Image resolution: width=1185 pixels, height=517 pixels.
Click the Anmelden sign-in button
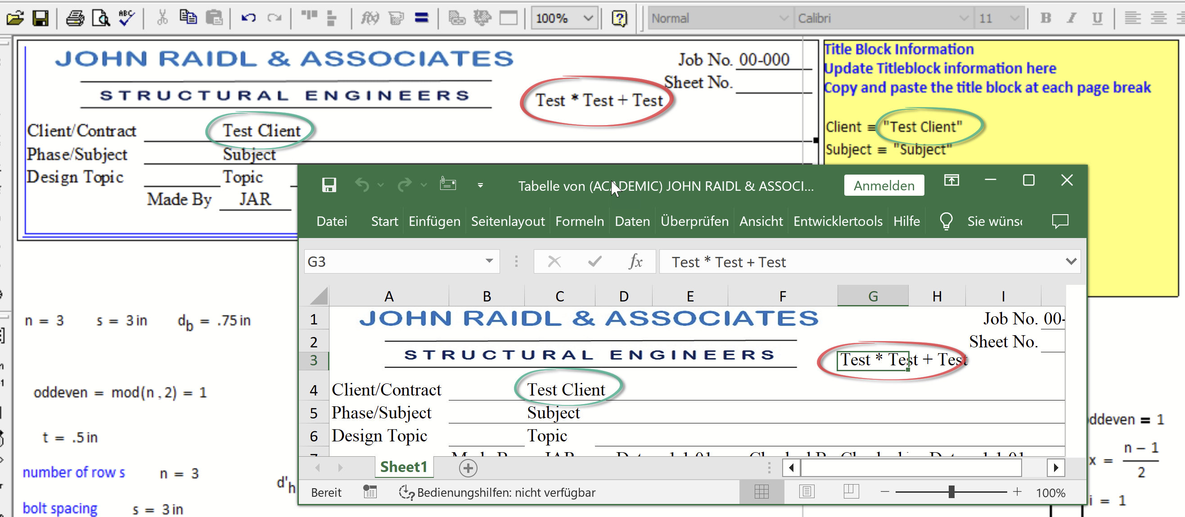coord(884,185)
